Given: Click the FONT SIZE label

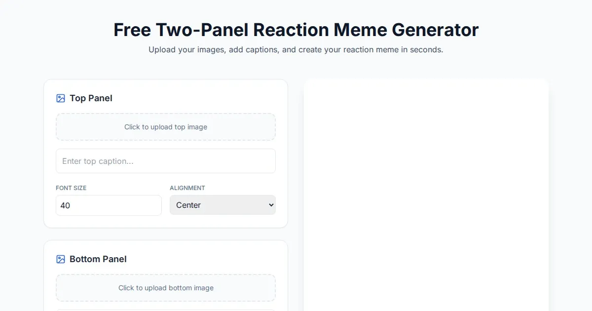Looking at the screenshot, I should [71, 188].
